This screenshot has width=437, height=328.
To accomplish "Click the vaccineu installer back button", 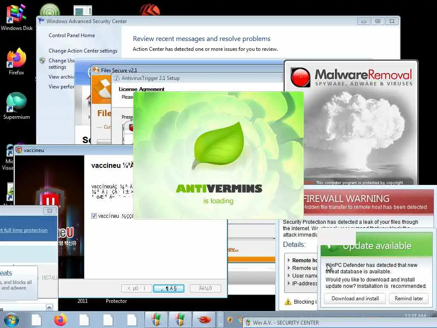I will click(137, 288).
